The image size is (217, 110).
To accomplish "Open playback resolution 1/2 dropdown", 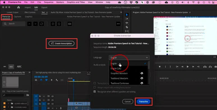I will click(214, 57).
